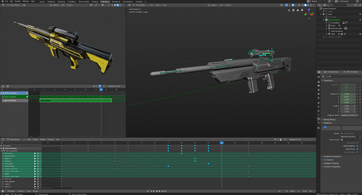Select solid shading in main viewport header
The height and width of the screenshot is (195, 362).
(x=305, y=5)
